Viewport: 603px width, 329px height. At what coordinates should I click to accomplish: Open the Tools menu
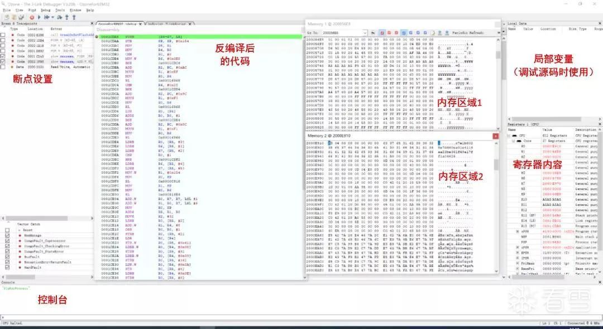click(x=60, y=10)
